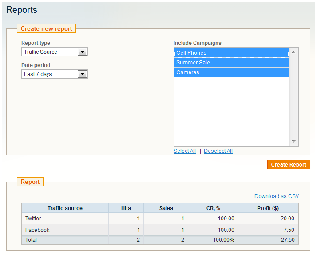317x255 pixels.
Task: Click the Traffic Source select field
Action: point(55,52)
